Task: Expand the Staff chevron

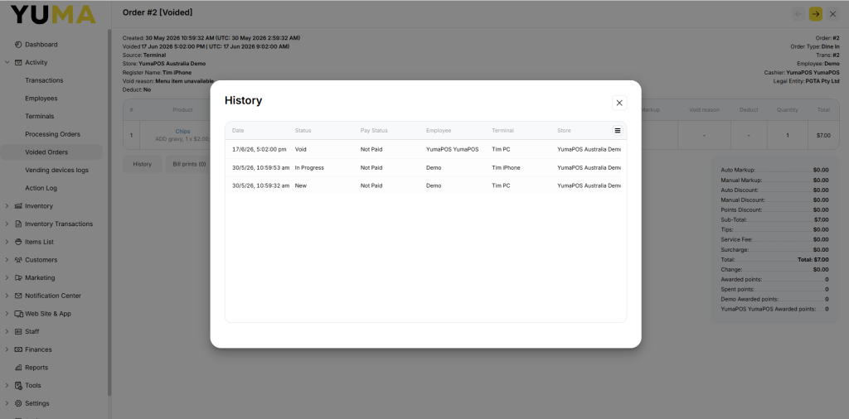Action: pyautogui.click(x=7, y=331)
